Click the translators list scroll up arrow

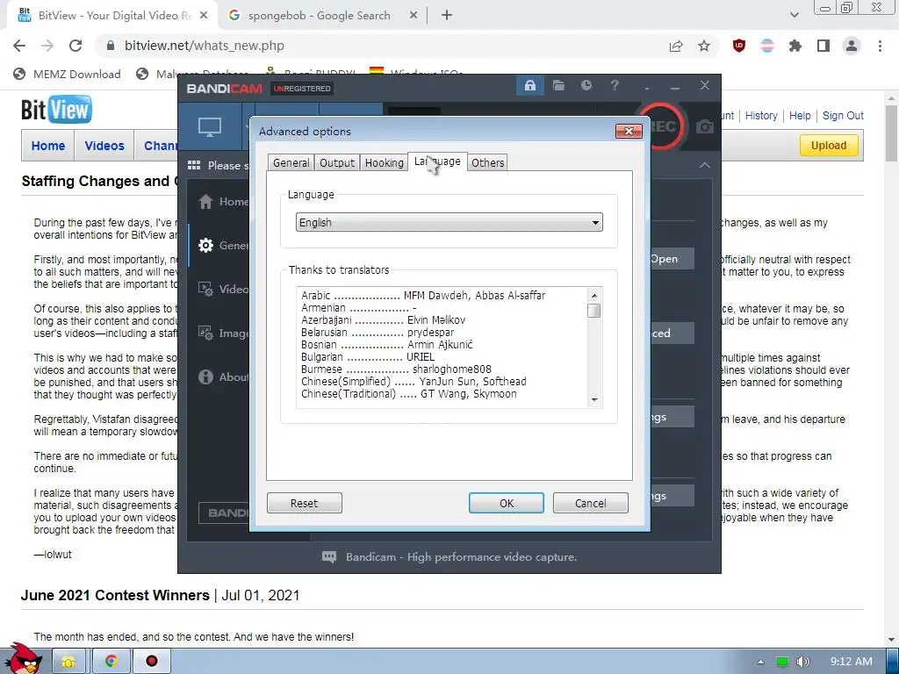594,295
